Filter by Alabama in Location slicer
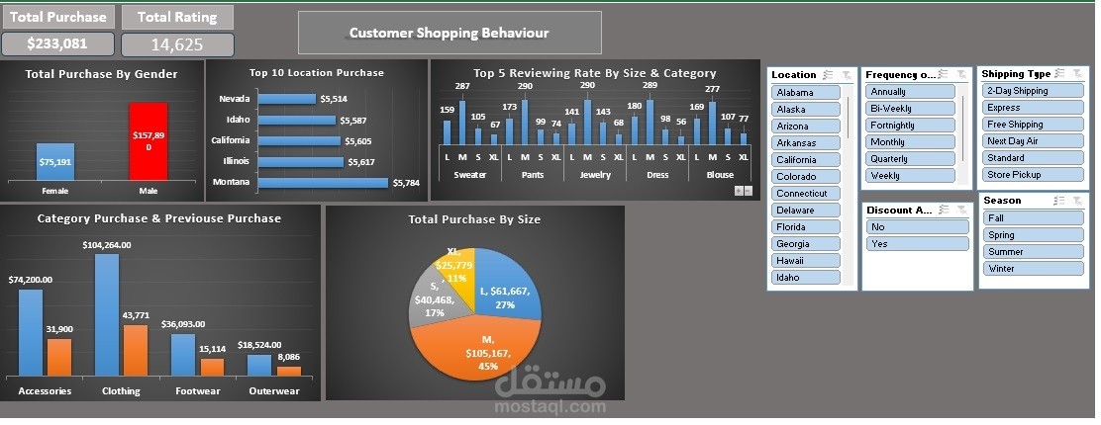1101x425 pixels. pyautogui.click(x=805, y=93)
